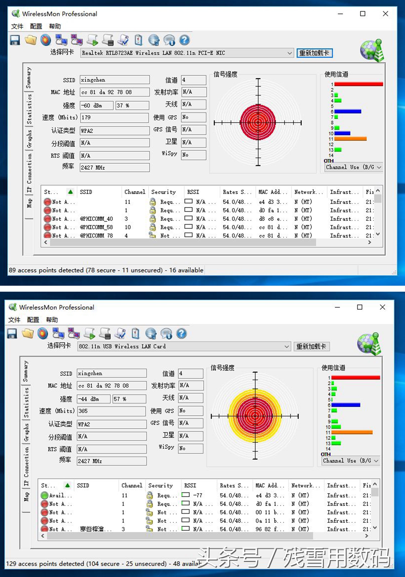Click the 重新加载卡 button in the USB card window
This screenshot has width=405, height=577.
point(312,347)
